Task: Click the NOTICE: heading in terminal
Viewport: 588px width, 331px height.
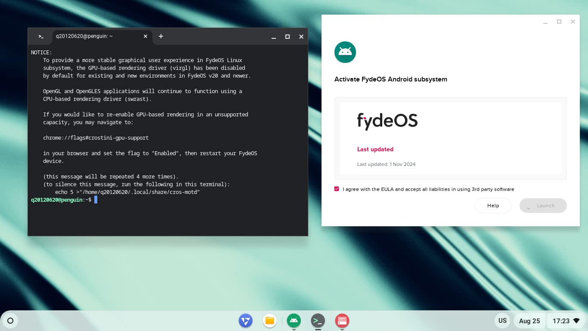Action: (41, 53)
